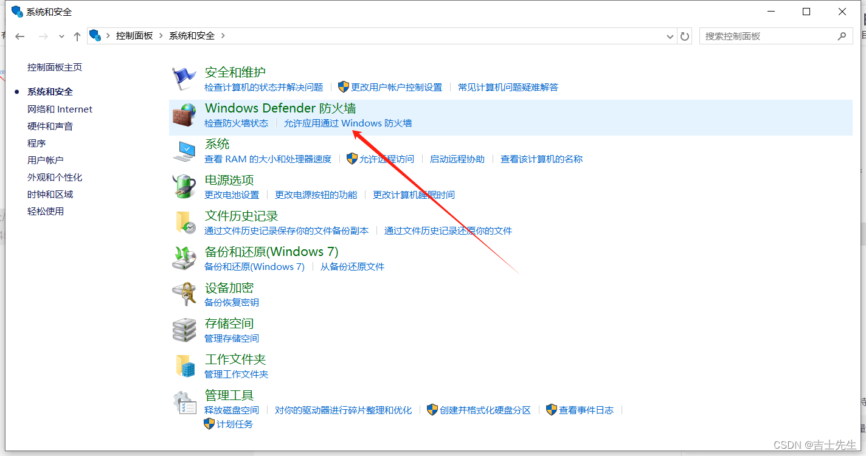Click 通过文件历史记录还原你的文件 link
The image size is (866, 456).
point(448,230)
